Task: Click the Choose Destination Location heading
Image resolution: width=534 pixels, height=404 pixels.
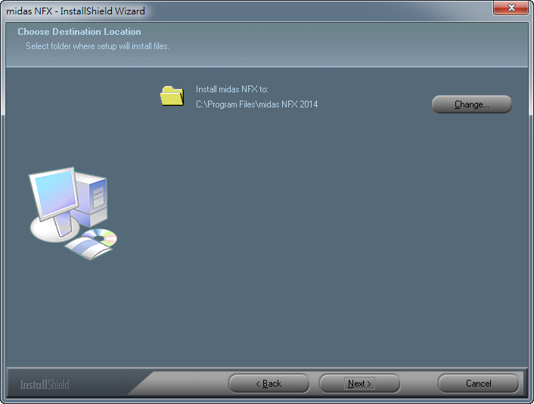Action: (x=79, y=32)
